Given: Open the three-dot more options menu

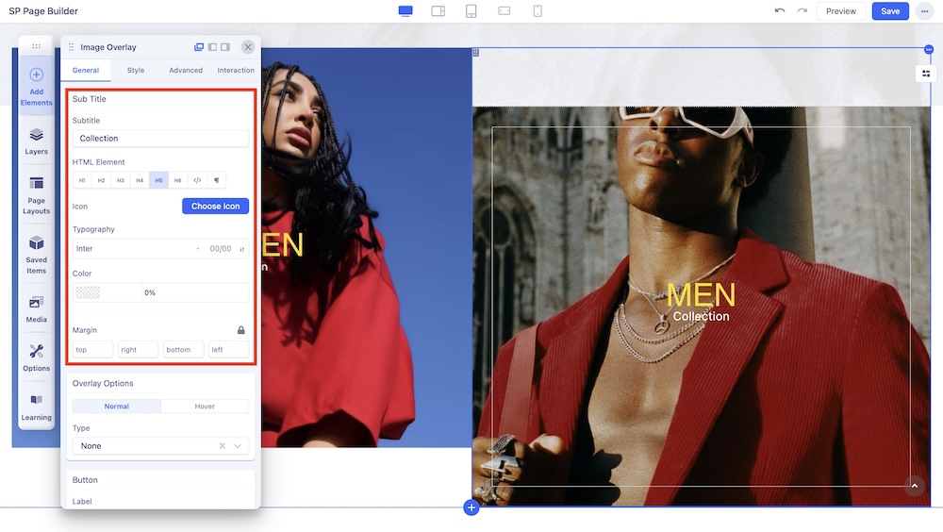Looking at the screenshot, I should tap(924, 11).
